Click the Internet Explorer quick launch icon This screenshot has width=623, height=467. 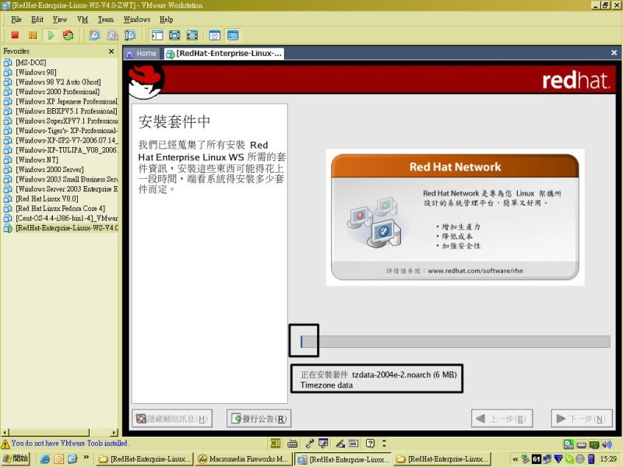click(45, 459)
